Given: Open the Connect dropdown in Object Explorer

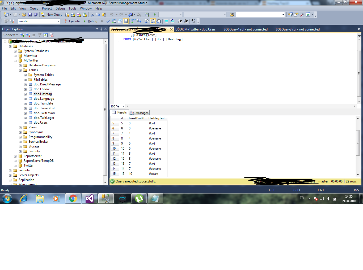Looking at the screenshot, I should (x=11, y=35).
